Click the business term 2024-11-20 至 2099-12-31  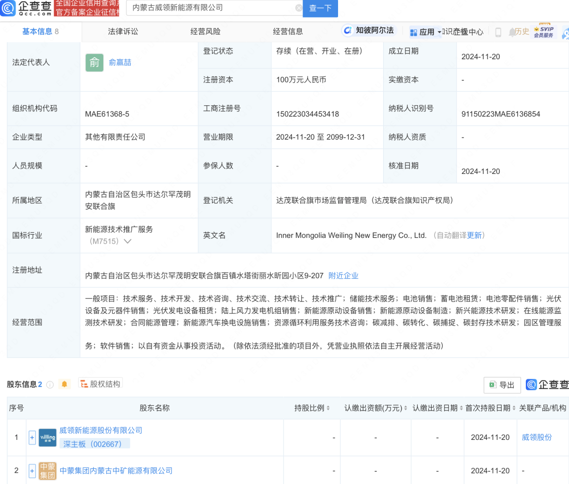[x=321, y=137]
